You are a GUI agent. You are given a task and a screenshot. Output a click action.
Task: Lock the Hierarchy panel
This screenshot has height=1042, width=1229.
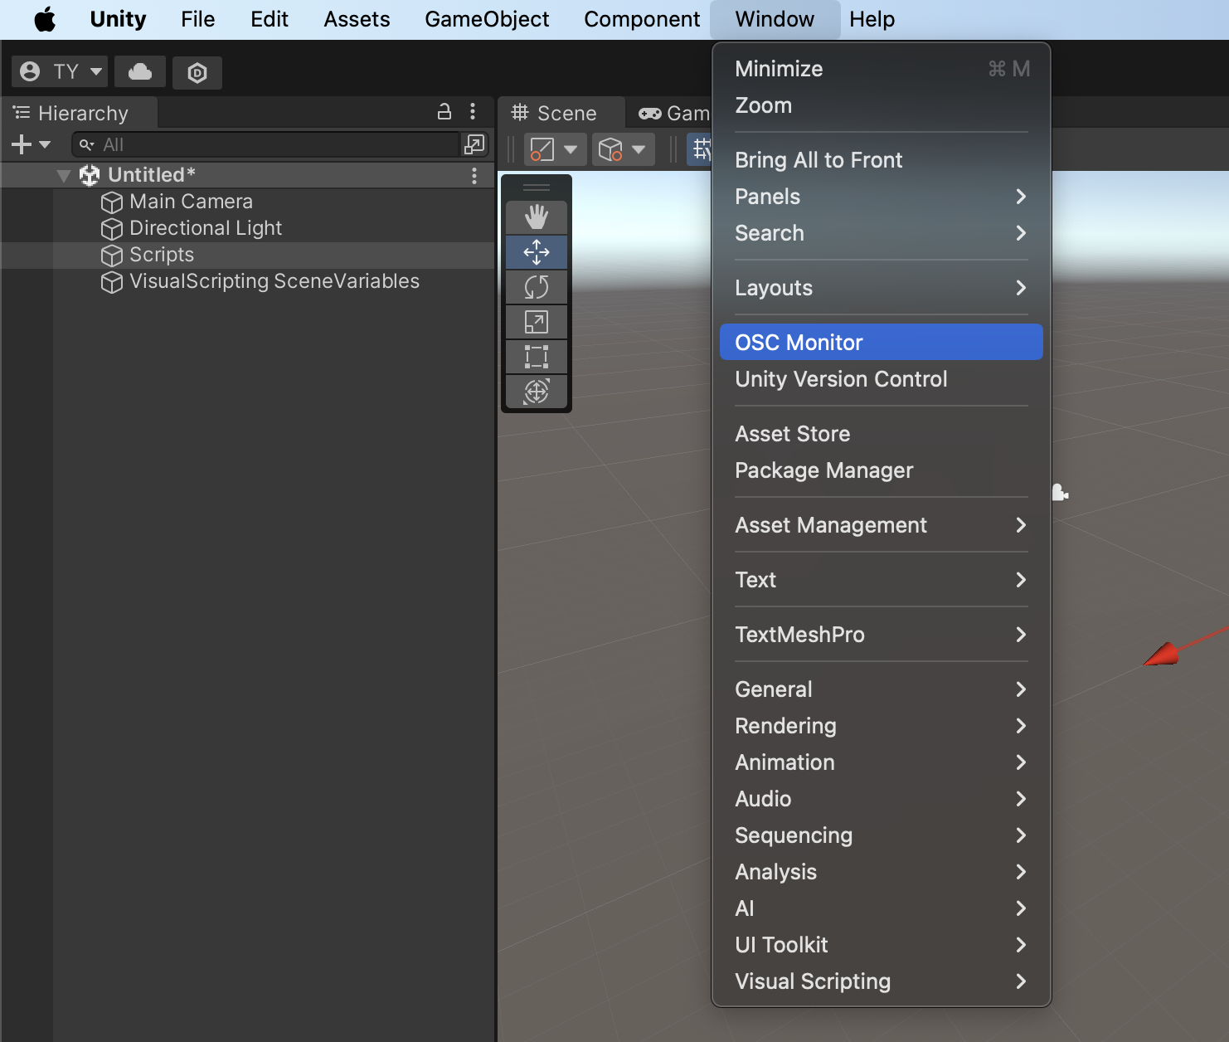(x=444, y=112)
